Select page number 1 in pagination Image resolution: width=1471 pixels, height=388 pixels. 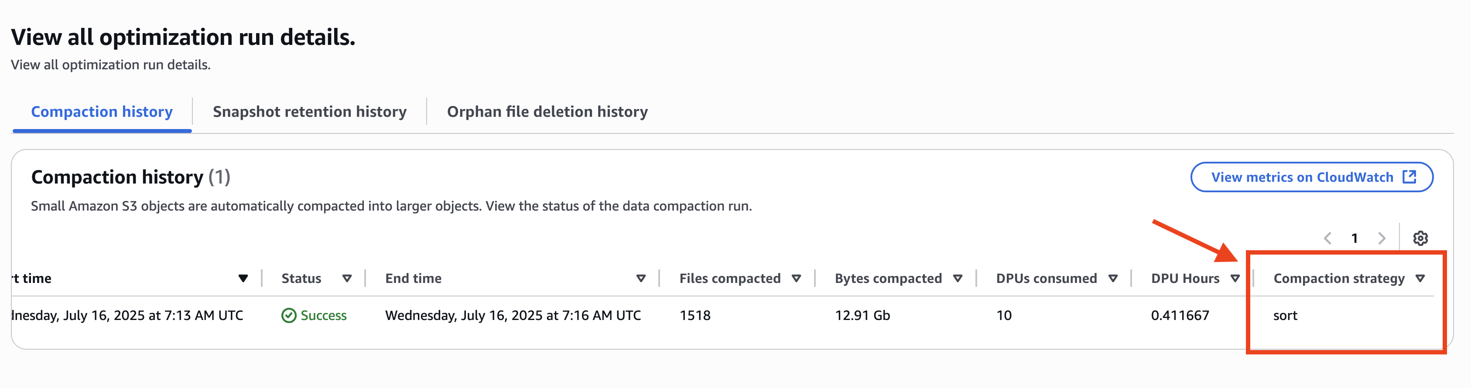point(1355,238)
